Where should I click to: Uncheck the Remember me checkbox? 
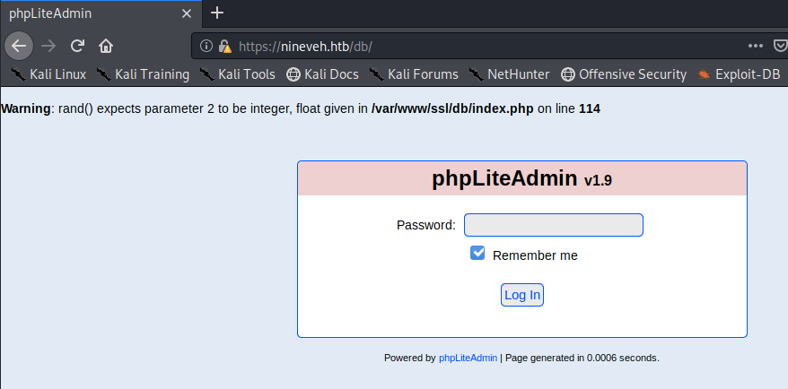(x=477, y=254)
